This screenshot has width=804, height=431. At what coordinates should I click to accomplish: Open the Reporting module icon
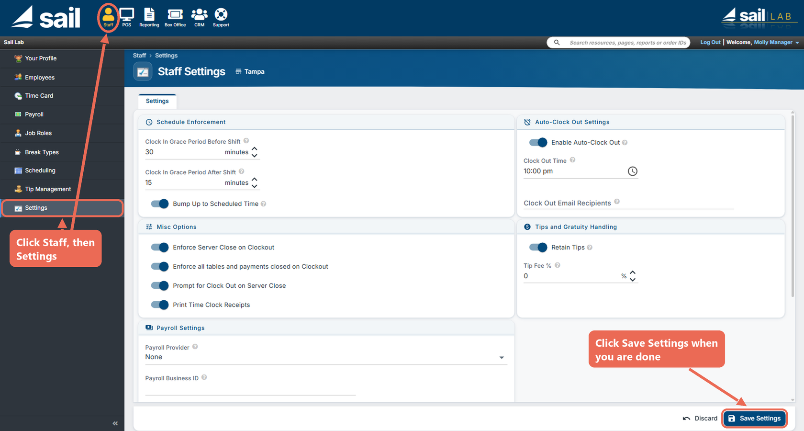point(149,17)
